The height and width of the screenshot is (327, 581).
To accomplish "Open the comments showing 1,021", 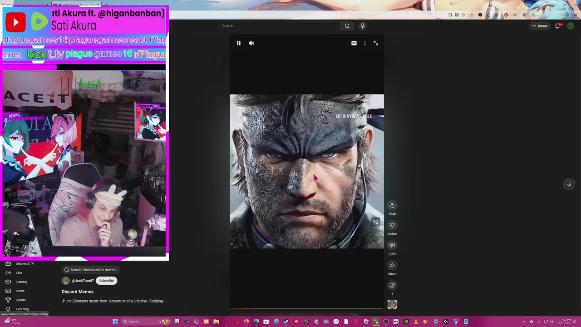I will pyautogui.click(x=392, y=245).
